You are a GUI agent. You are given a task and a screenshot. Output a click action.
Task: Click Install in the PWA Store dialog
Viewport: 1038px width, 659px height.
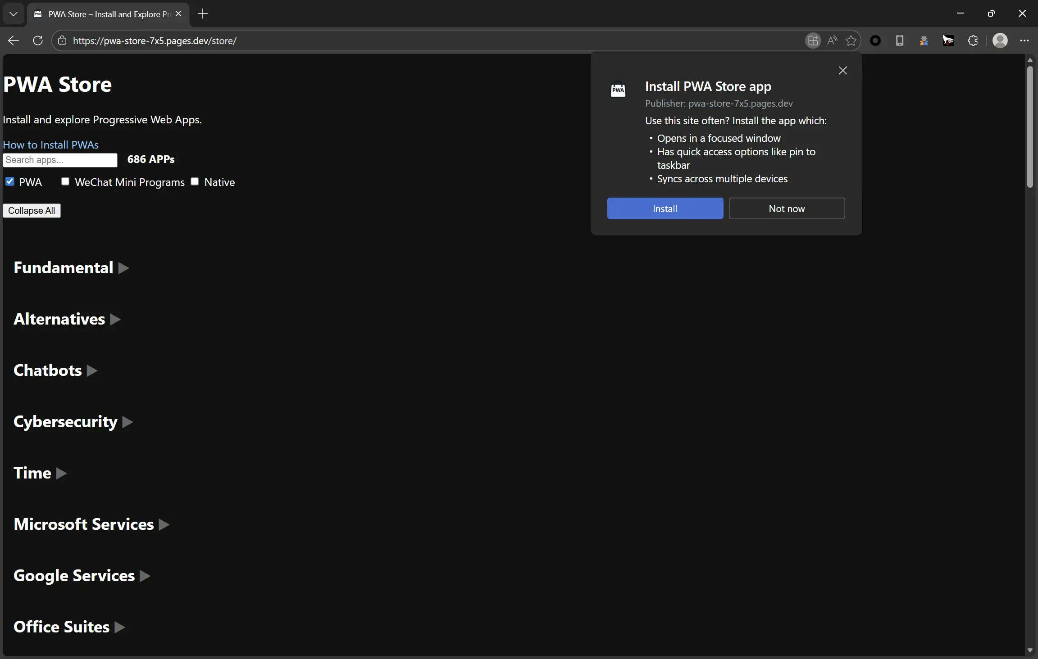click(665, 208)
